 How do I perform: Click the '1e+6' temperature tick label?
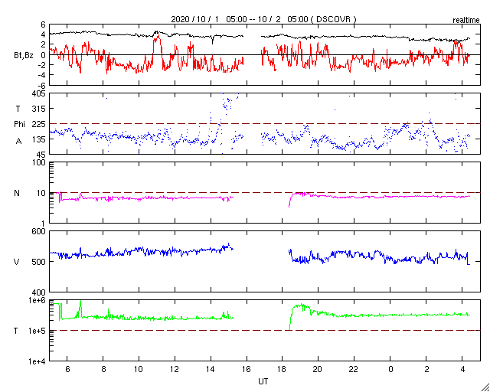click(x=37, y=300)
